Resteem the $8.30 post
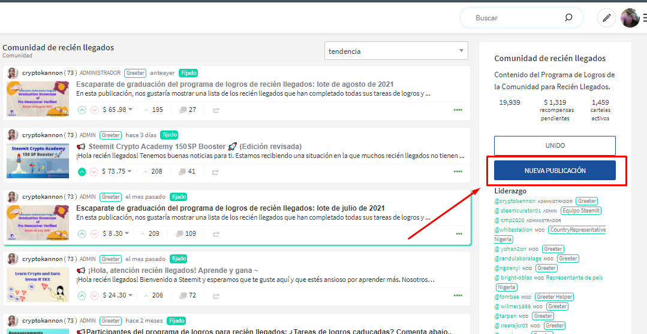Viewport: 647px width, 334px height. 216,234
